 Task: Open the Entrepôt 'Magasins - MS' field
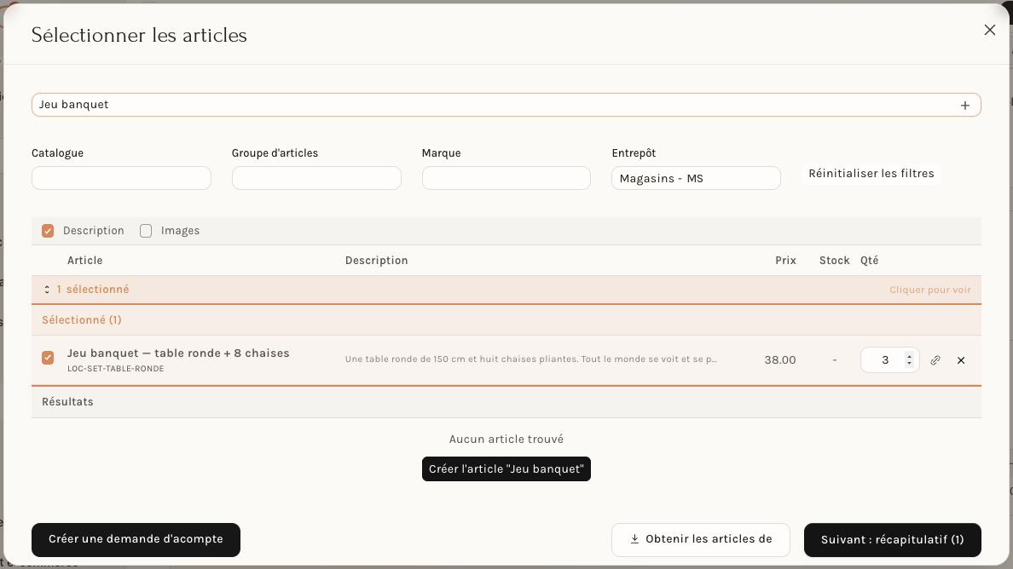coord(696,178)
